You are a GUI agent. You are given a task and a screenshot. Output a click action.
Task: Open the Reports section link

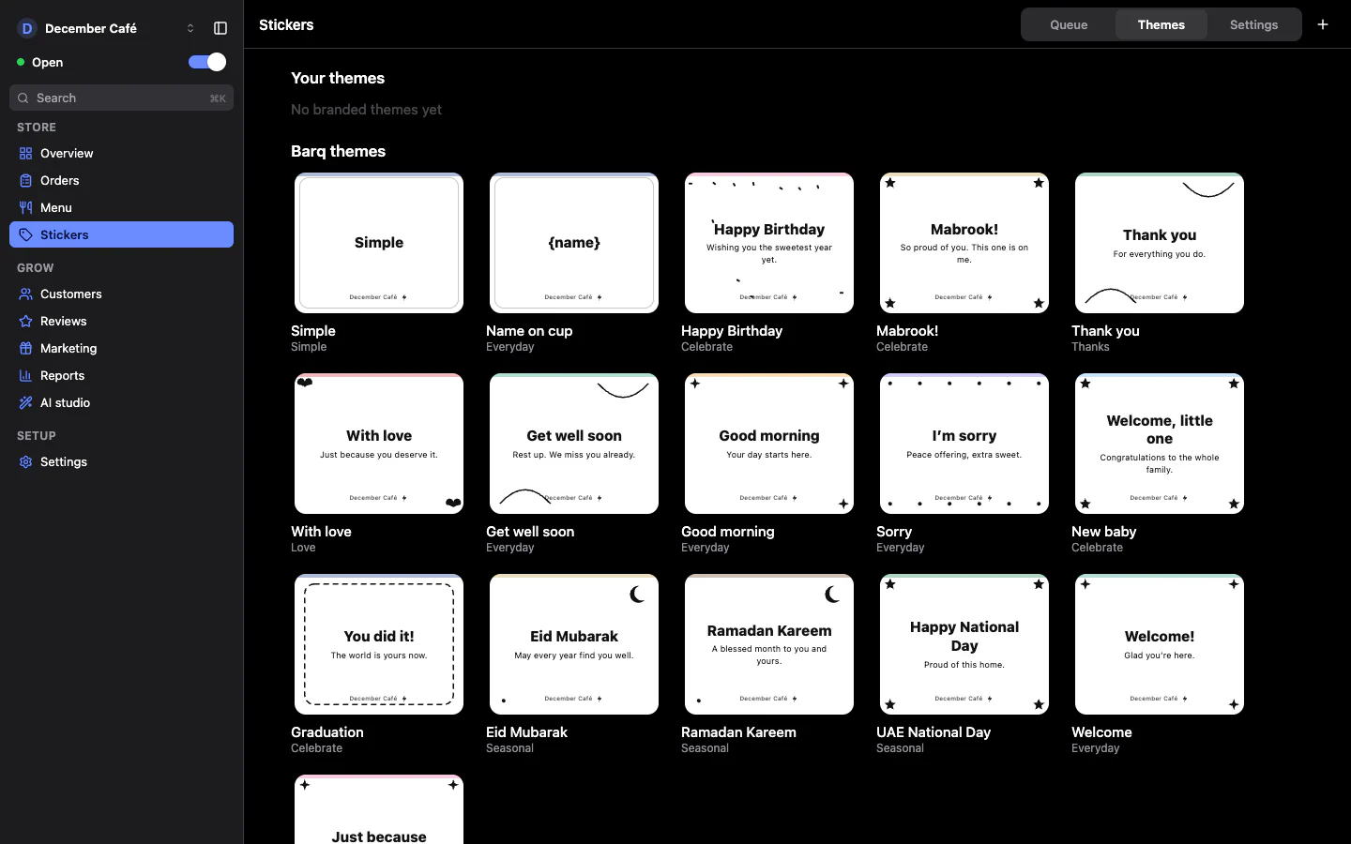point(122,375)
